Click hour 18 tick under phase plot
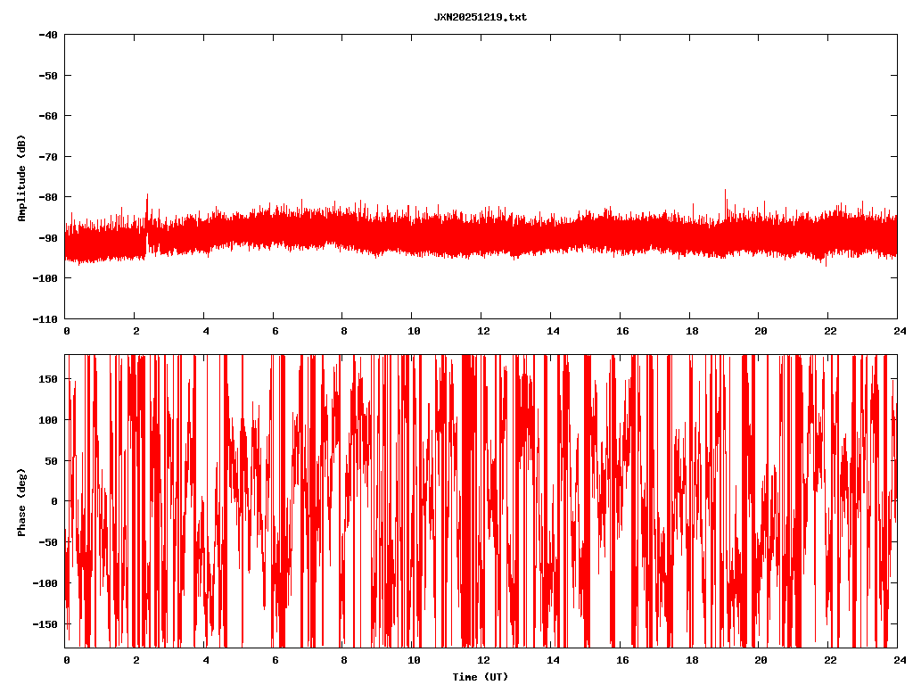The width and height of the screenshot is (913, 685). coord(689,660)
